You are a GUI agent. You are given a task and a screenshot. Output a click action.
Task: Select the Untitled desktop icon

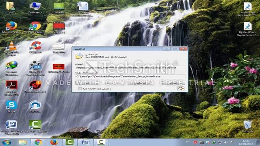[x=58, y=7]
